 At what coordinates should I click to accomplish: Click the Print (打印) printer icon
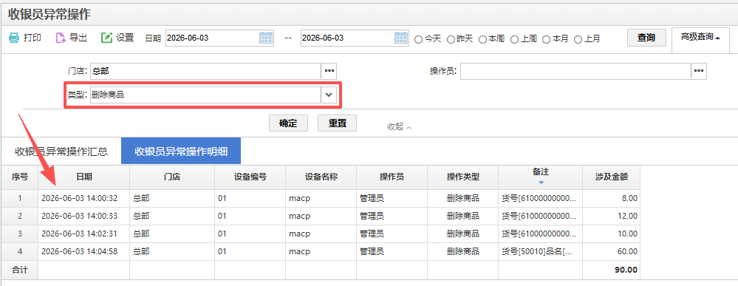coord(15,38)
